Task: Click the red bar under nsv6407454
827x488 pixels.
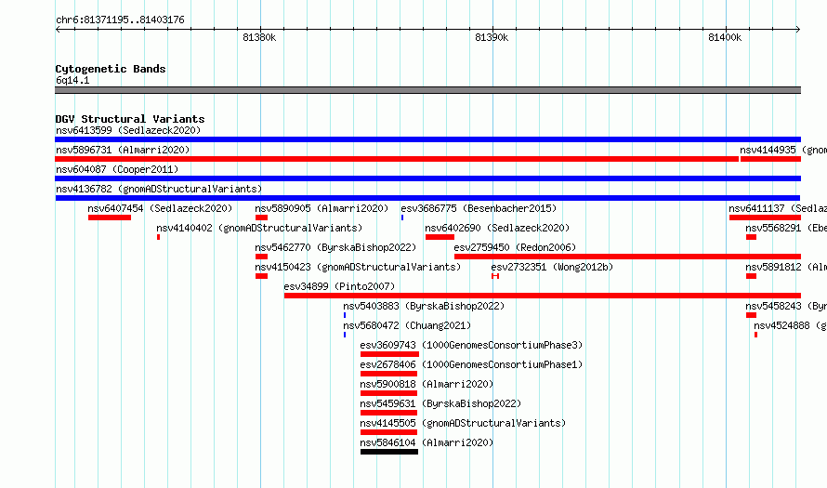Action: click(x=110, y=218)
